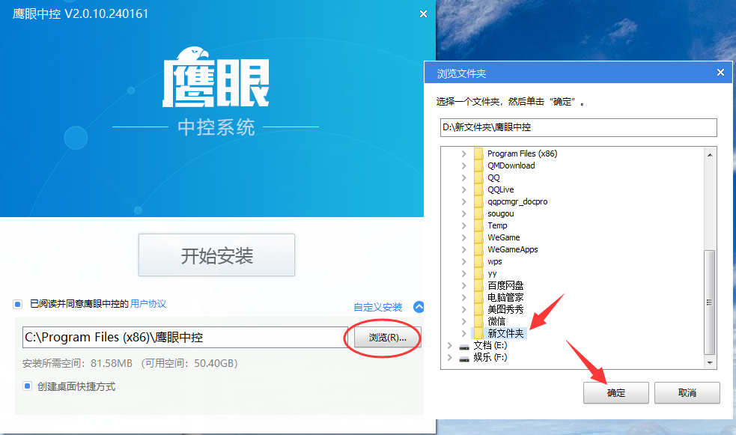Expand the QQLive folder
The height and width of the screenshot is (435, 736).
[x=463, y=189]
